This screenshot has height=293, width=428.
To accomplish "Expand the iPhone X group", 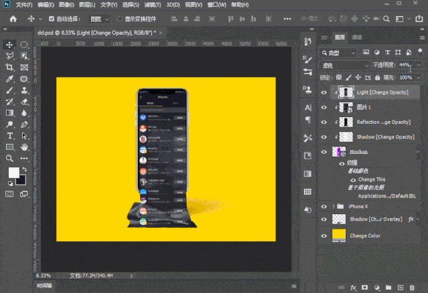I will pos(334,207).
